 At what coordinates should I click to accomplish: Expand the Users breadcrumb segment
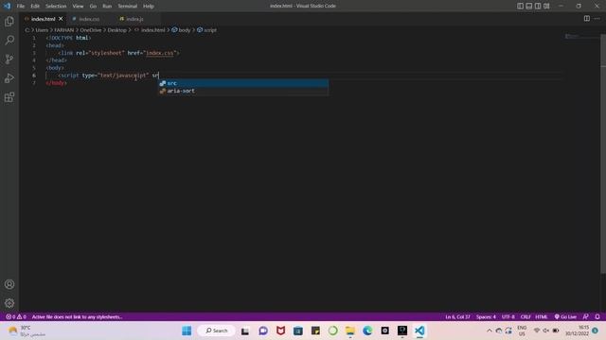tap(42, 30)
